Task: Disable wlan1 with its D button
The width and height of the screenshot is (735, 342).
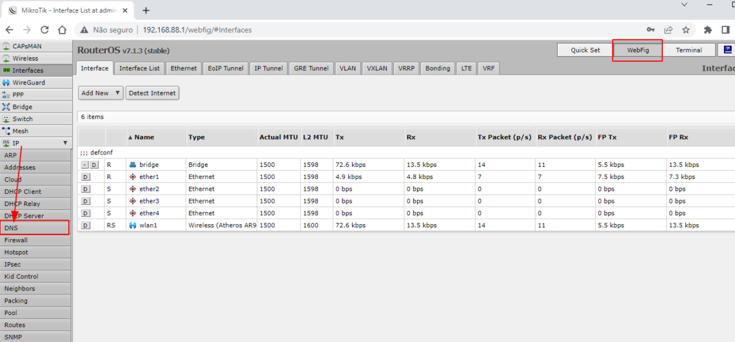Action: click(85, 225)
